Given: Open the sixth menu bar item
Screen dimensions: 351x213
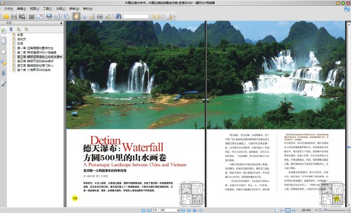Looking at the screenshot, I should pos(74,9).
